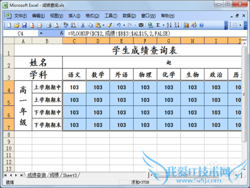Open Excel Help question mark icon
Screen dimensions: 250x188
pyautogui.click(x=201, y=25)
